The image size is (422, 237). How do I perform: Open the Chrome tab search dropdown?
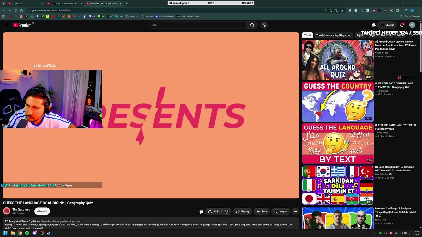[x=3, y=3]
